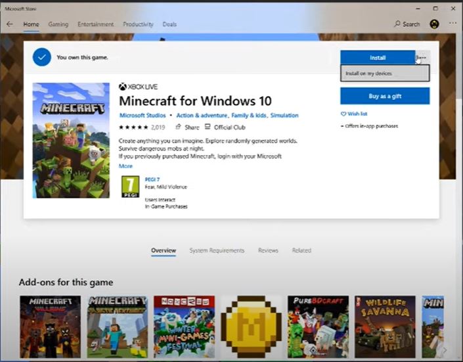
Task: Click the 'Add-ons for this game' heading
Action: [66, 283]
